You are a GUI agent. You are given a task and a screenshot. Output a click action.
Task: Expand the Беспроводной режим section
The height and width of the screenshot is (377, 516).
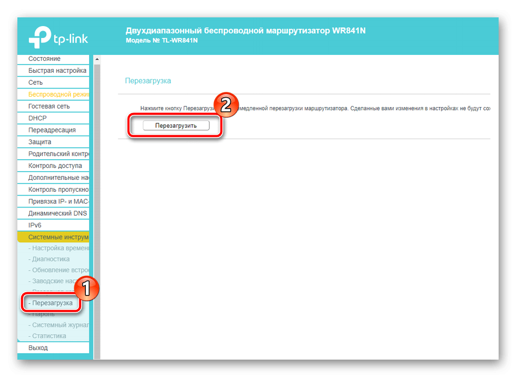tap(58, 95)
